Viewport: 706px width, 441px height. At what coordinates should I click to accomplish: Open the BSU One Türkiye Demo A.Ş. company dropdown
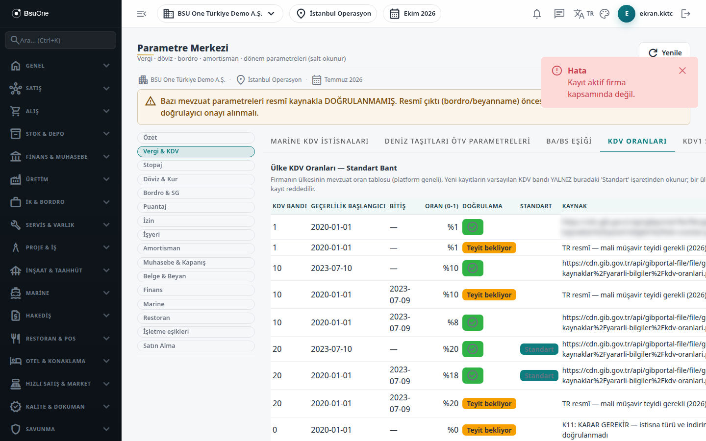point(220,14)
